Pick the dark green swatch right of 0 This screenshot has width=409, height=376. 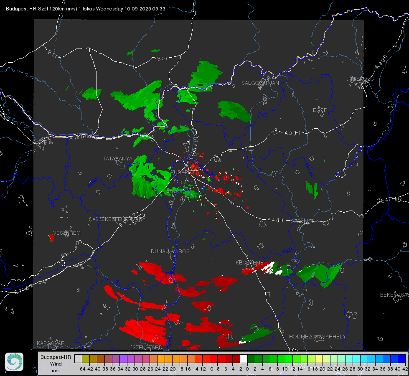coord(251,358)
